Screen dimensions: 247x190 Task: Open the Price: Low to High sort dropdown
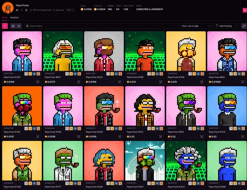click(196, 26)
